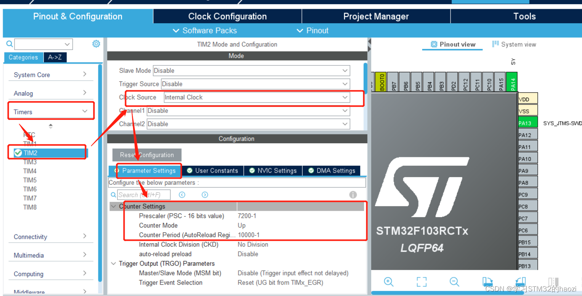Click the VDD pin on the chip

click(527, 99)
